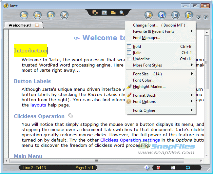
Task: Click the second round toolbar button with green folder
Action: tap(37, 15)
